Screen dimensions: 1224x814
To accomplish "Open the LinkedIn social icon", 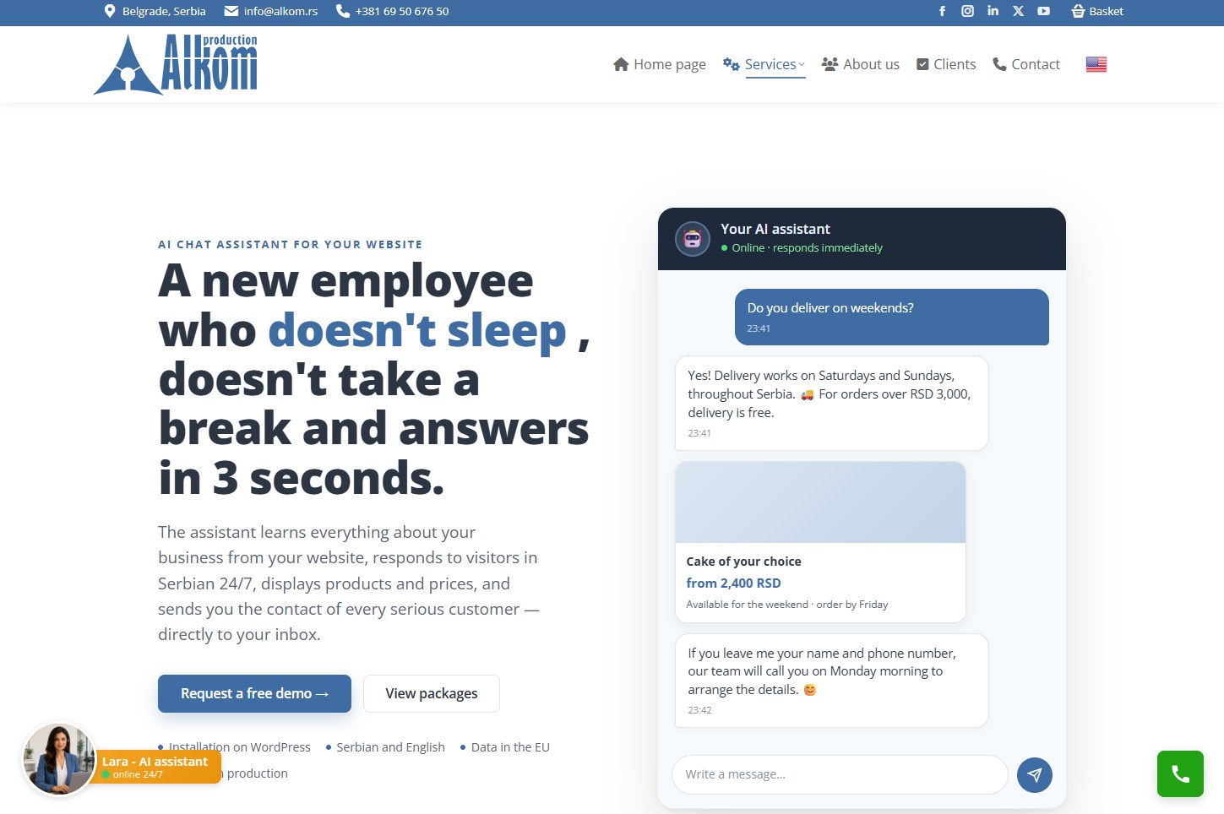I will [993, 11].
